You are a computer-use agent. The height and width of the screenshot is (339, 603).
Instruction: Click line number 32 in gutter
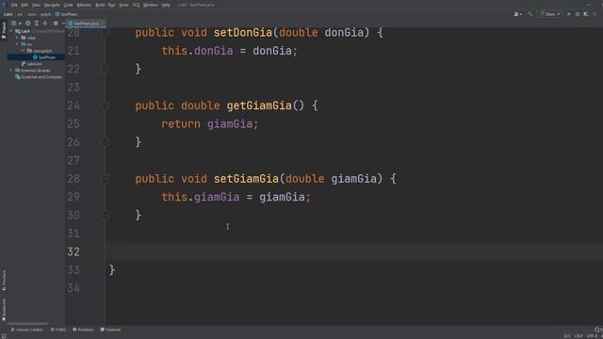coord(73,251)
